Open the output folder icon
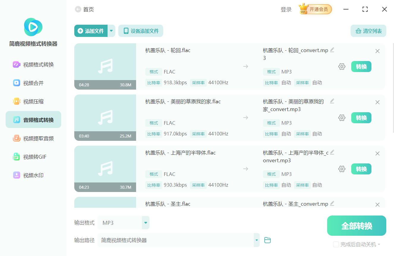The height and width of the screenshot is (256, 394). 267,240
